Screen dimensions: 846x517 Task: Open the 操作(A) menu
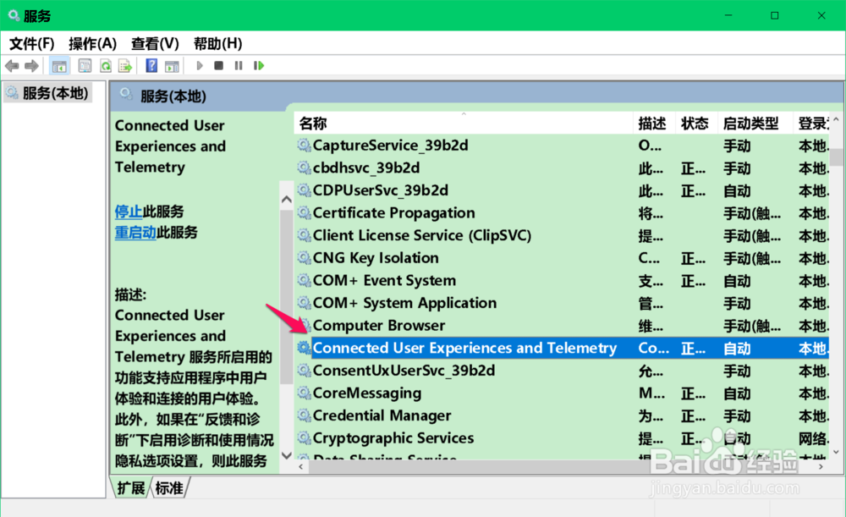(x=93, y=44)
